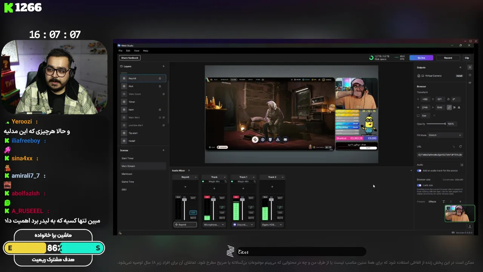Image resolution: width=483 pixels, height=272 pixels.
Task: Switch to the Presets tab
Action: coord(421,202)
